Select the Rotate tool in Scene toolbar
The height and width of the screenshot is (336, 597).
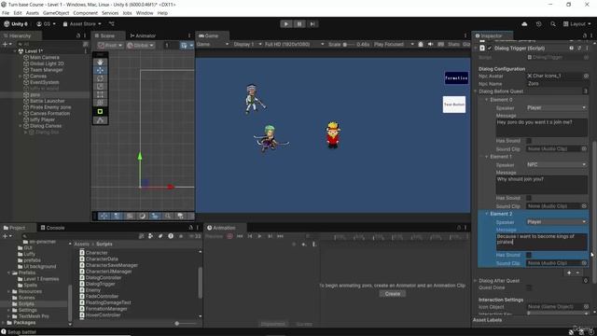pos(100,78)
